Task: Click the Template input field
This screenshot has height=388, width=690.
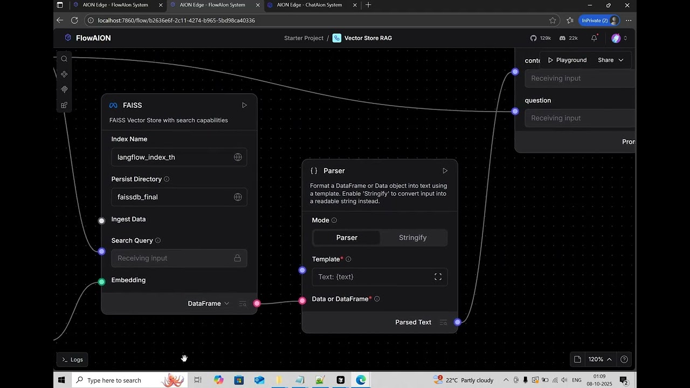Action: tap(379, 277)
